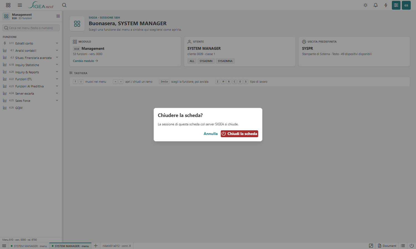Click the pop-out window icon in status bar
This screenshot has height=249, width=416.
click(371, 246)
